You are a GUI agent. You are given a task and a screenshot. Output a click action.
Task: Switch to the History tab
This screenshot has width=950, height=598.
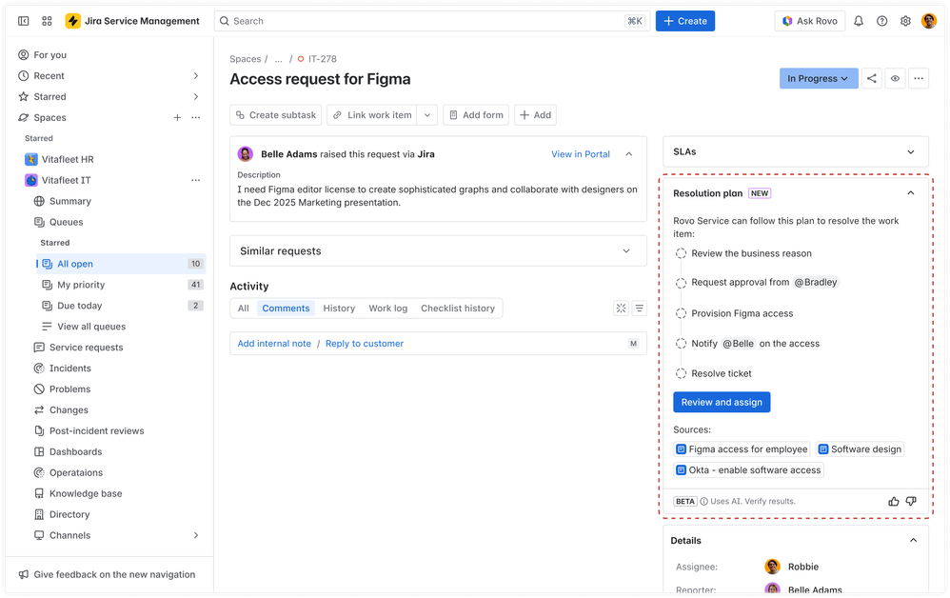(x=339, y=309)
